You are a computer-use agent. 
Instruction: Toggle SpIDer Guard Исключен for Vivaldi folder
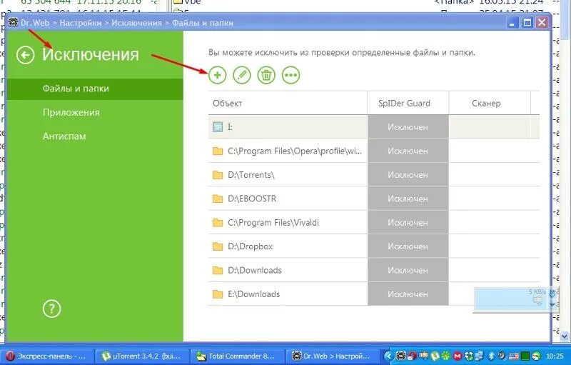pyautogui.click(x=408, y=223)
